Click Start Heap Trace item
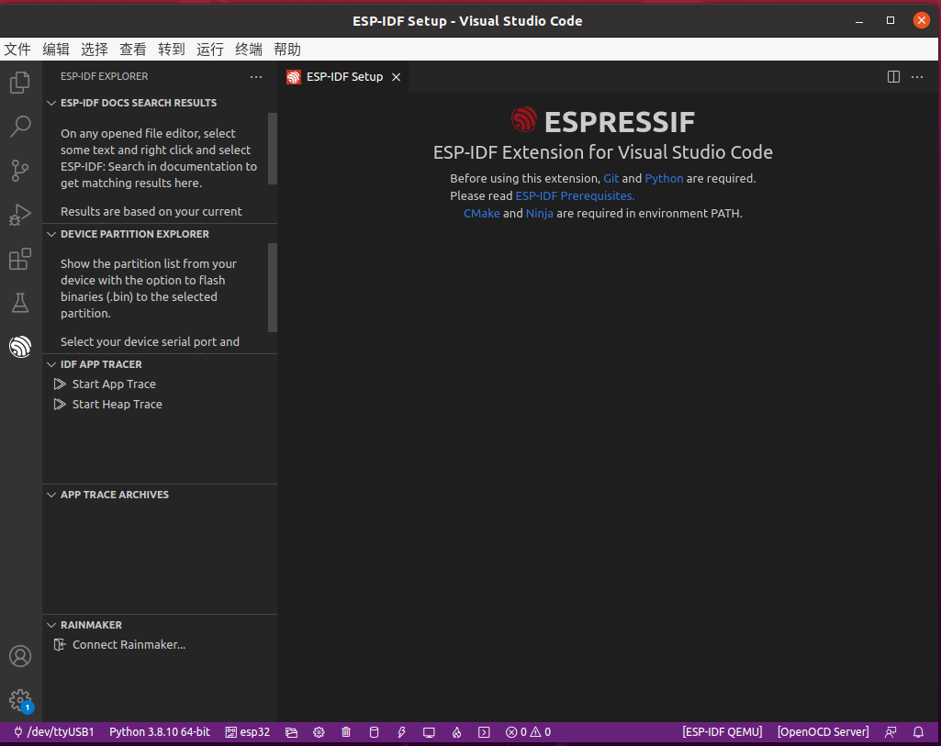Viewport: 941px width, 746px height. pos(160,404)
